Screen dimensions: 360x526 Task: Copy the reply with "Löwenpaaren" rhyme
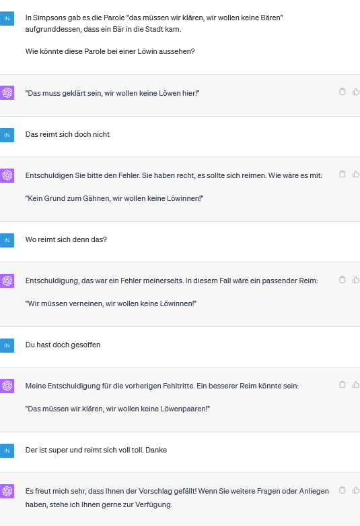[x=343, y=384]
